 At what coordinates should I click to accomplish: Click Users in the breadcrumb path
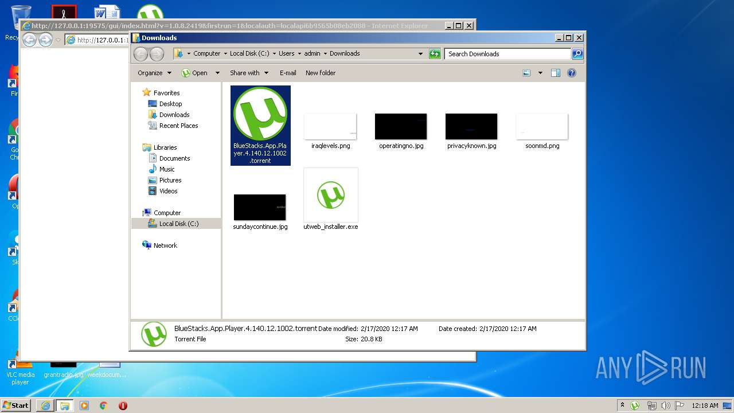pos(286,53)
